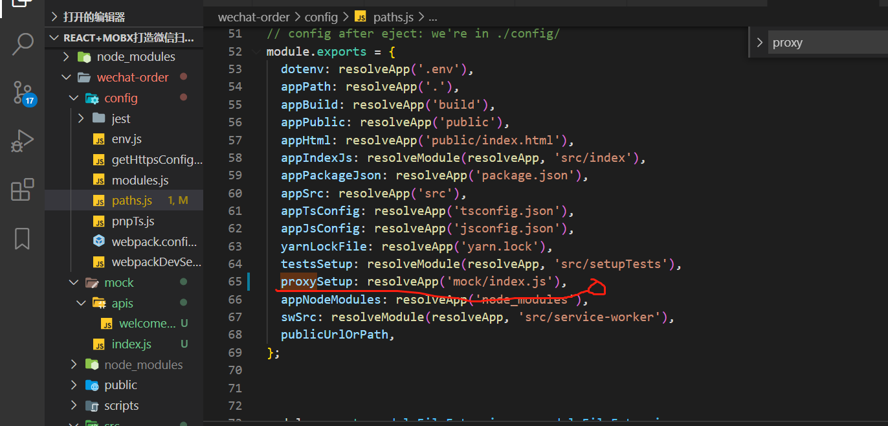Click module.exports on line 52
The height and width of the screenshot is (426, 888).
[x=316, y=52]
